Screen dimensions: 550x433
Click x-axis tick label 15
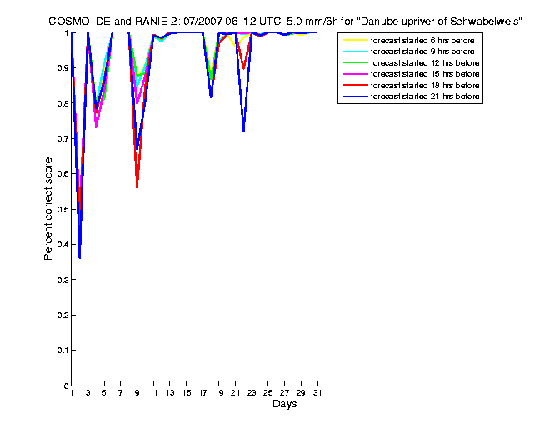(x=187, y=393)
